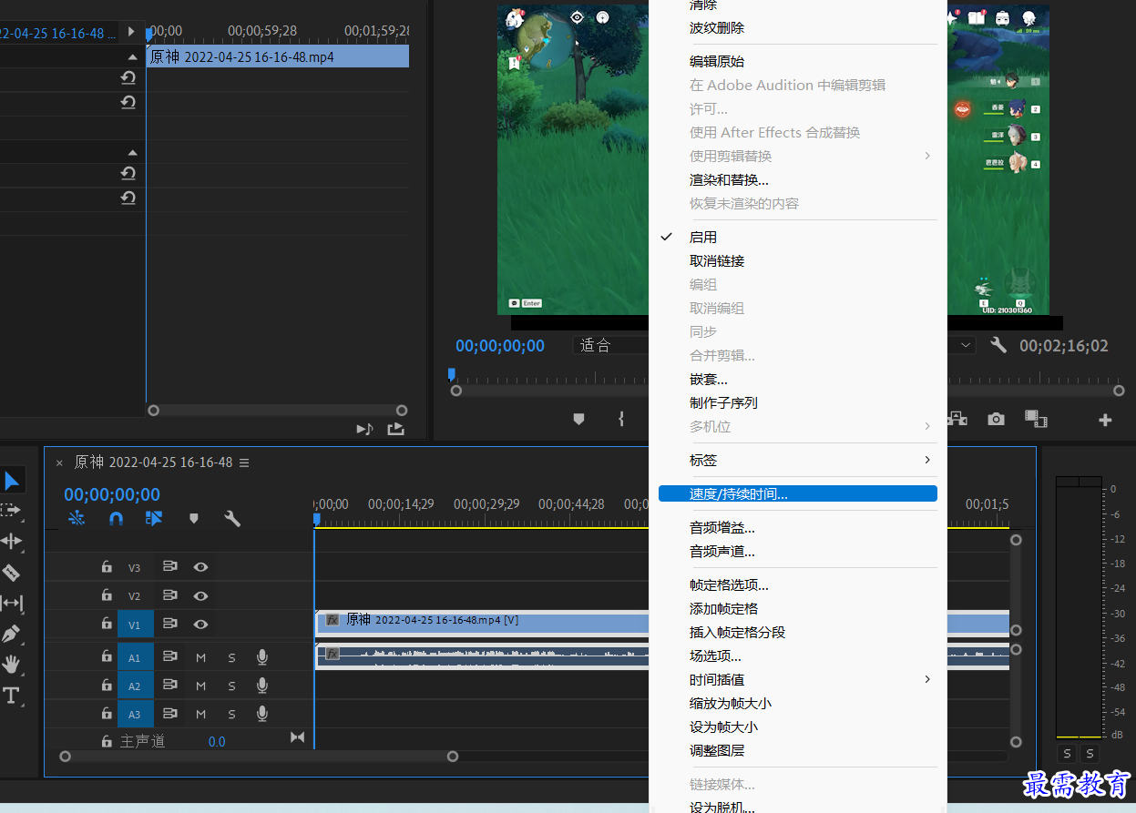The width and height of the screenshot is (1136, 813).
Task: Select the Pen tool
Action: pos(11,634)
